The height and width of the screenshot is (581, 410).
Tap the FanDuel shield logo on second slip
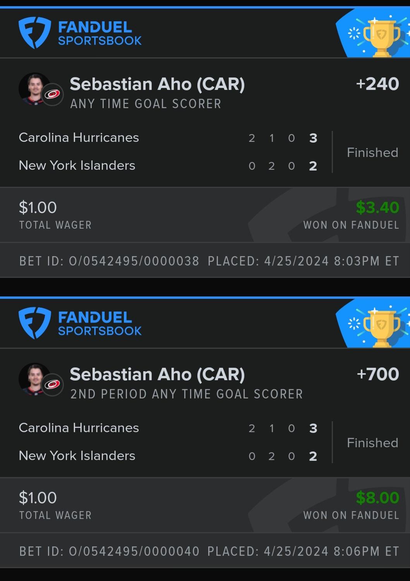[34, 323]
